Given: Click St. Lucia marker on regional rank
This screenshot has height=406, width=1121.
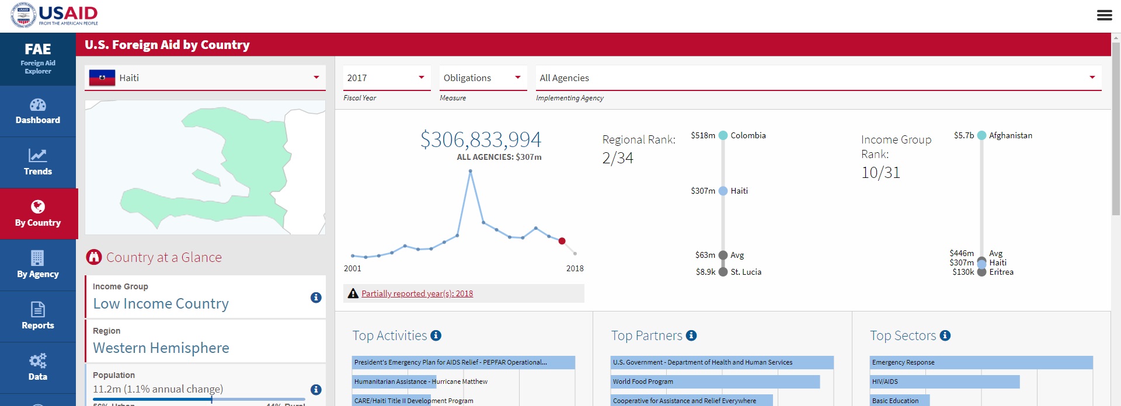Looking at the screenshot, I should 723,272.
